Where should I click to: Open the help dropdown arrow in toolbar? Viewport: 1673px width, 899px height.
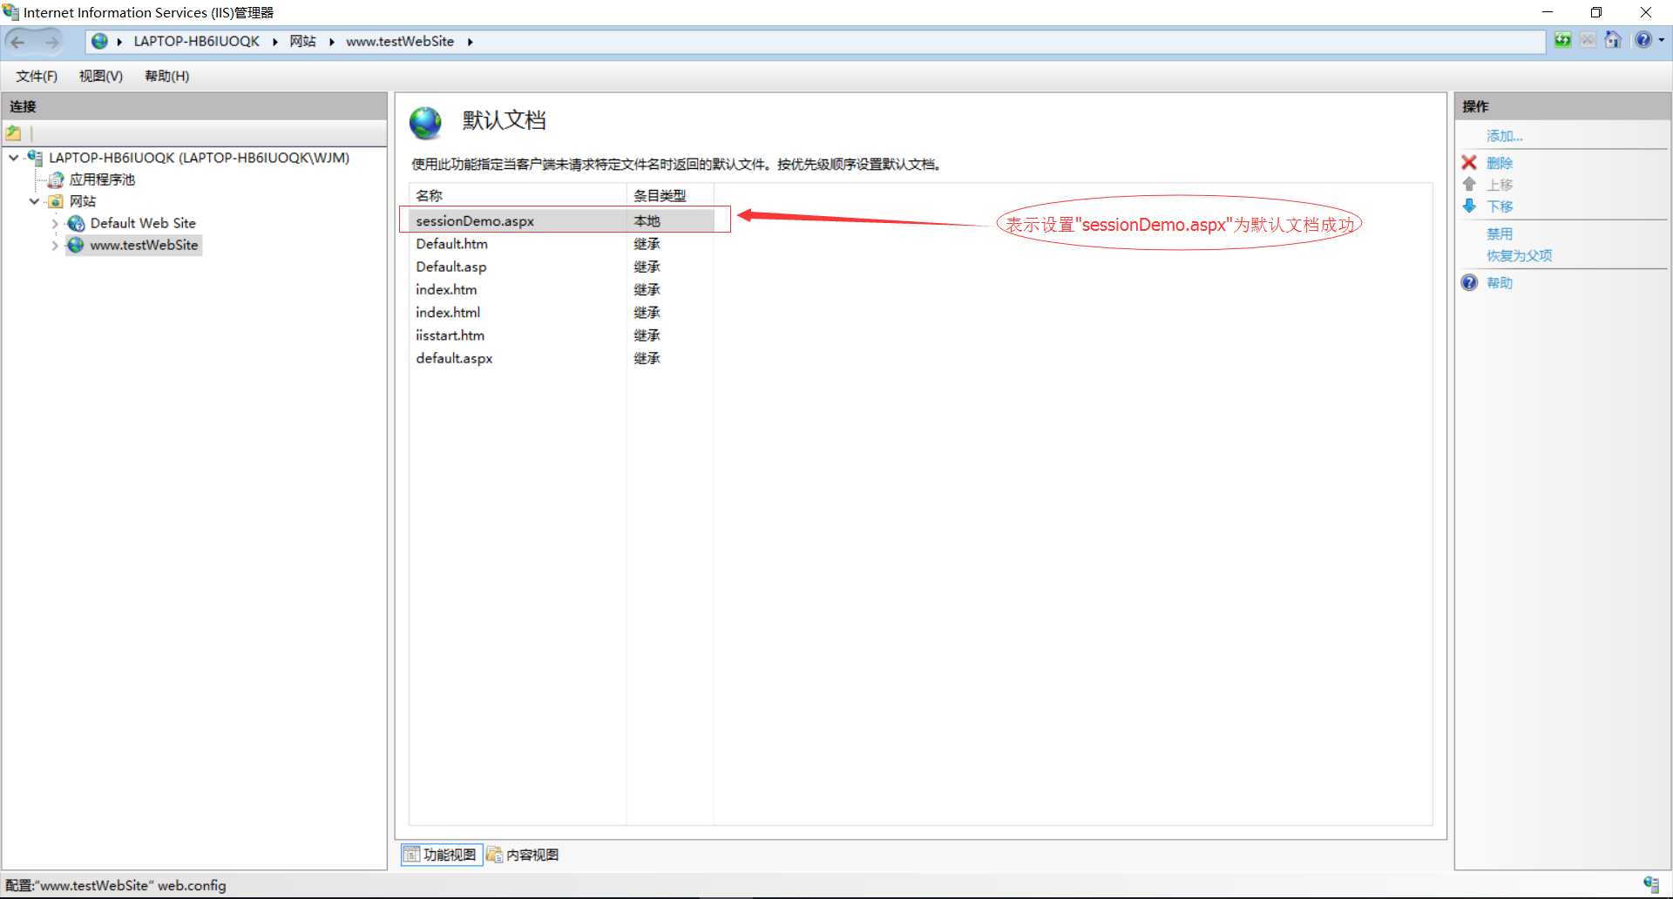point(1662,40)
